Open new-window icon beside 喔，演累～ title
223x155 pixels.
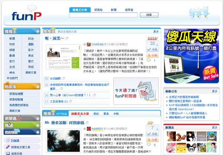click(x=67, y=38)
